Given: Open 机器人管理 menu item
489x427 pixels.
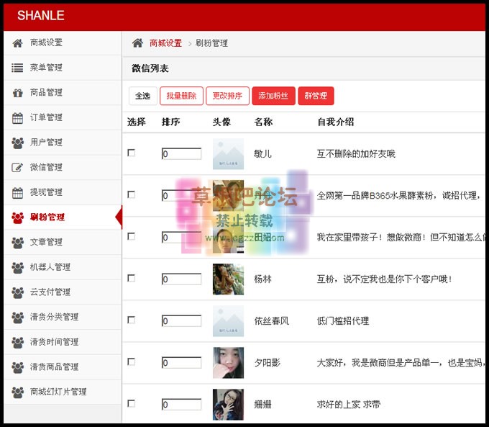Looking at the screenshot, I should tap(63, 267).
